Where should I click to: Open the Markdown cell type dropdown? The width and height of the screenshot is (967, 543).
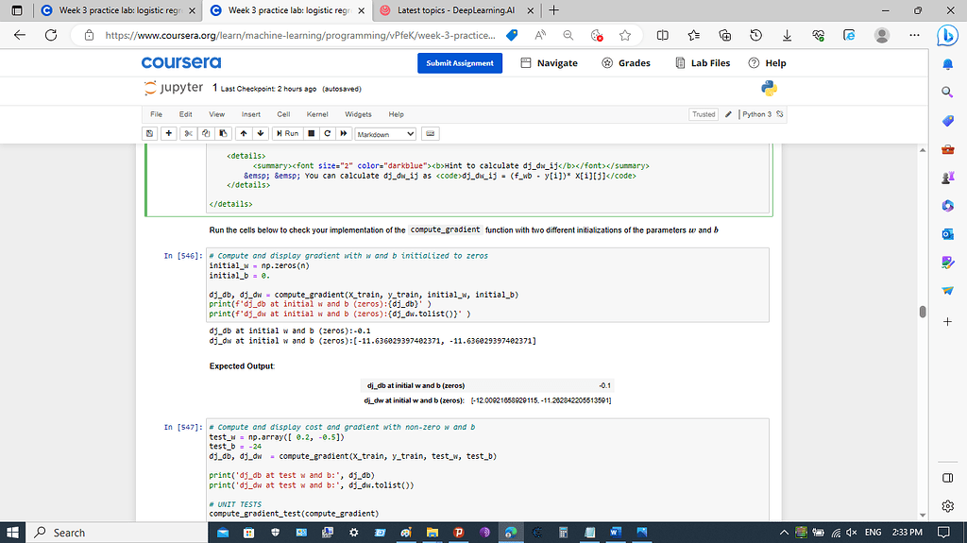[x=385, y=134]
